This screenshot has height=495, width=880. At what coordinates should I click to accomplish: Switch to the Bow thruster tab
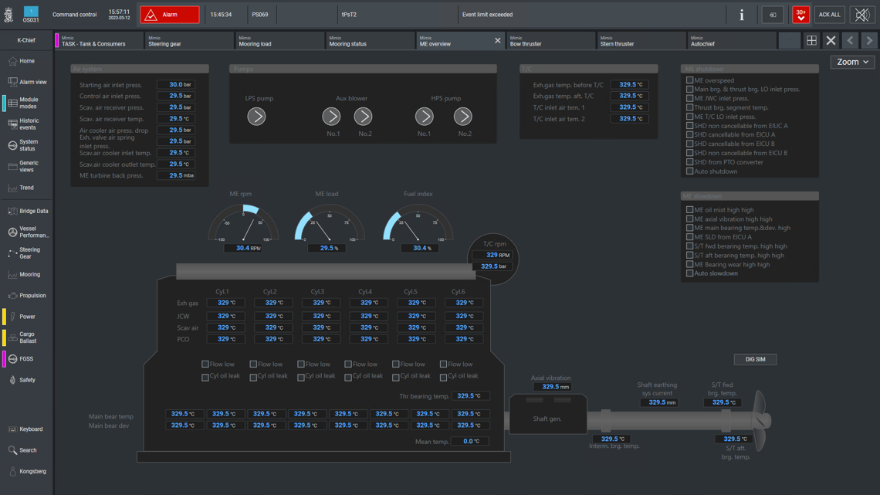click(550, 41)
